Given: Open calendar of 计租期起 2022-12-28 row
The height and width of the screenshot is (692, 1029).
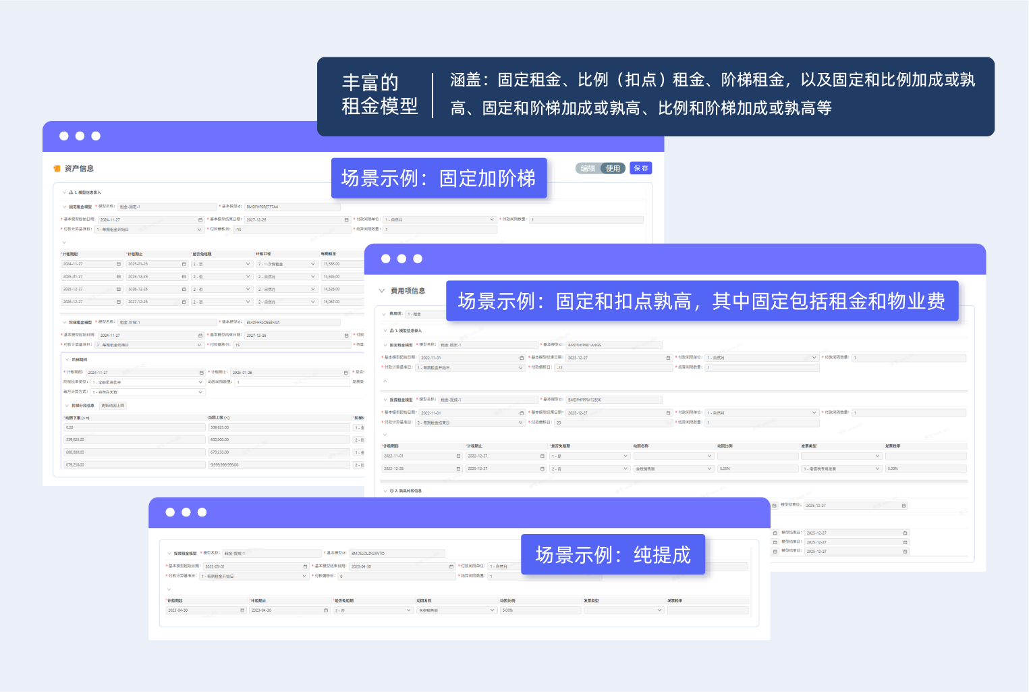Looking at the screenshot, I should coord(459,469).
